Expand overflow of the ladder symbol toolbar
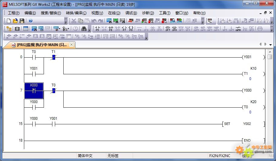This screenshot has width=276, height=161. tap(272, 29)
